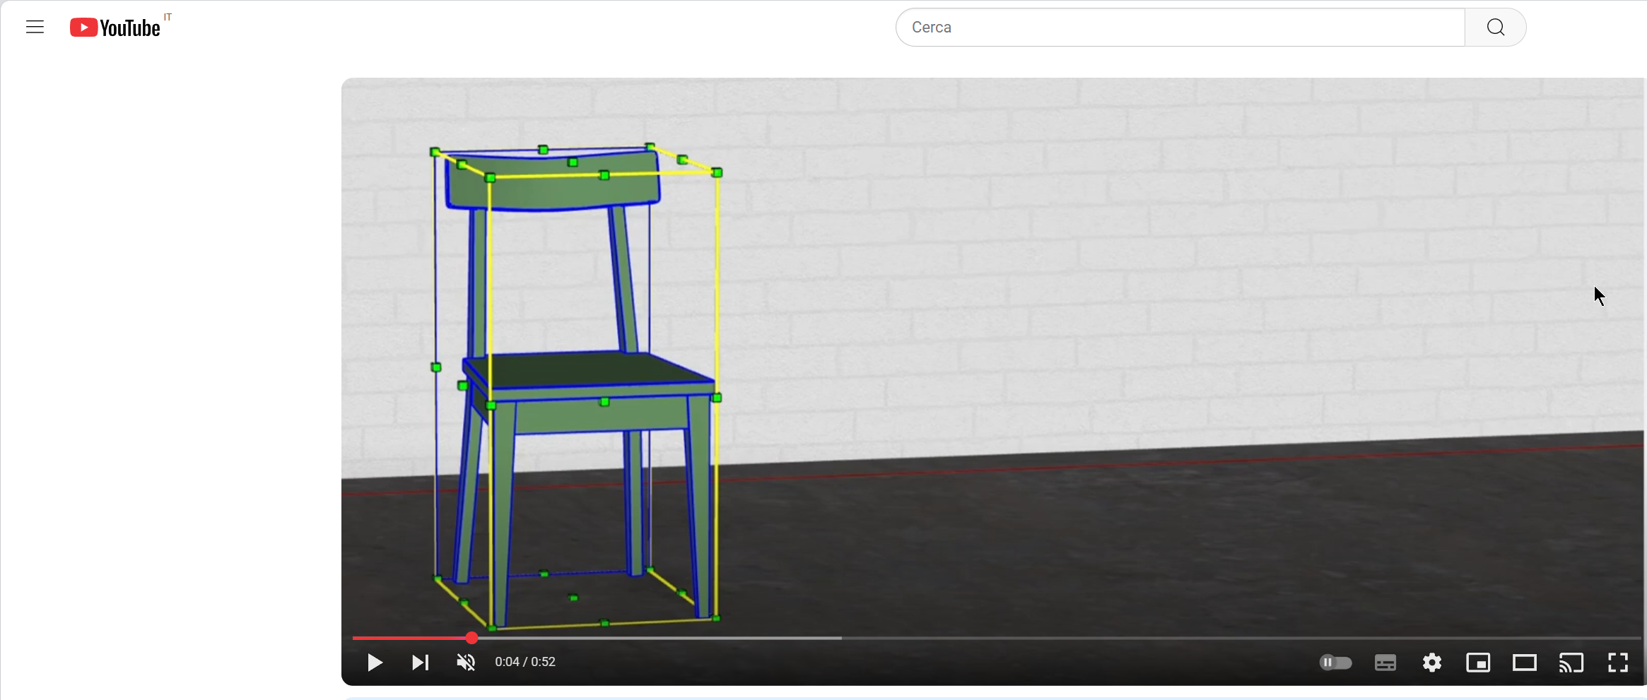Seek within the gray buffered progress section
This screenshot has width=1647, height=700.
pyautogui.click(x=657, y=638)
